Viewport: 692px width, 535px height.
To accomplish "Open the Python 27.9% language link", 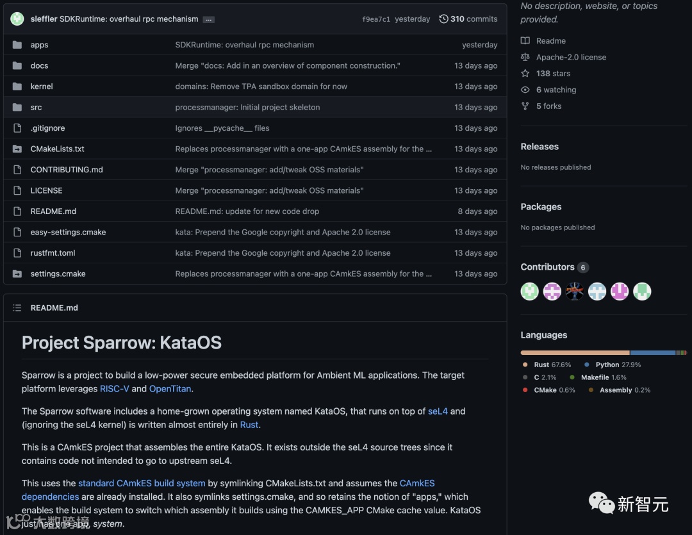I will [x=613, y=365].
